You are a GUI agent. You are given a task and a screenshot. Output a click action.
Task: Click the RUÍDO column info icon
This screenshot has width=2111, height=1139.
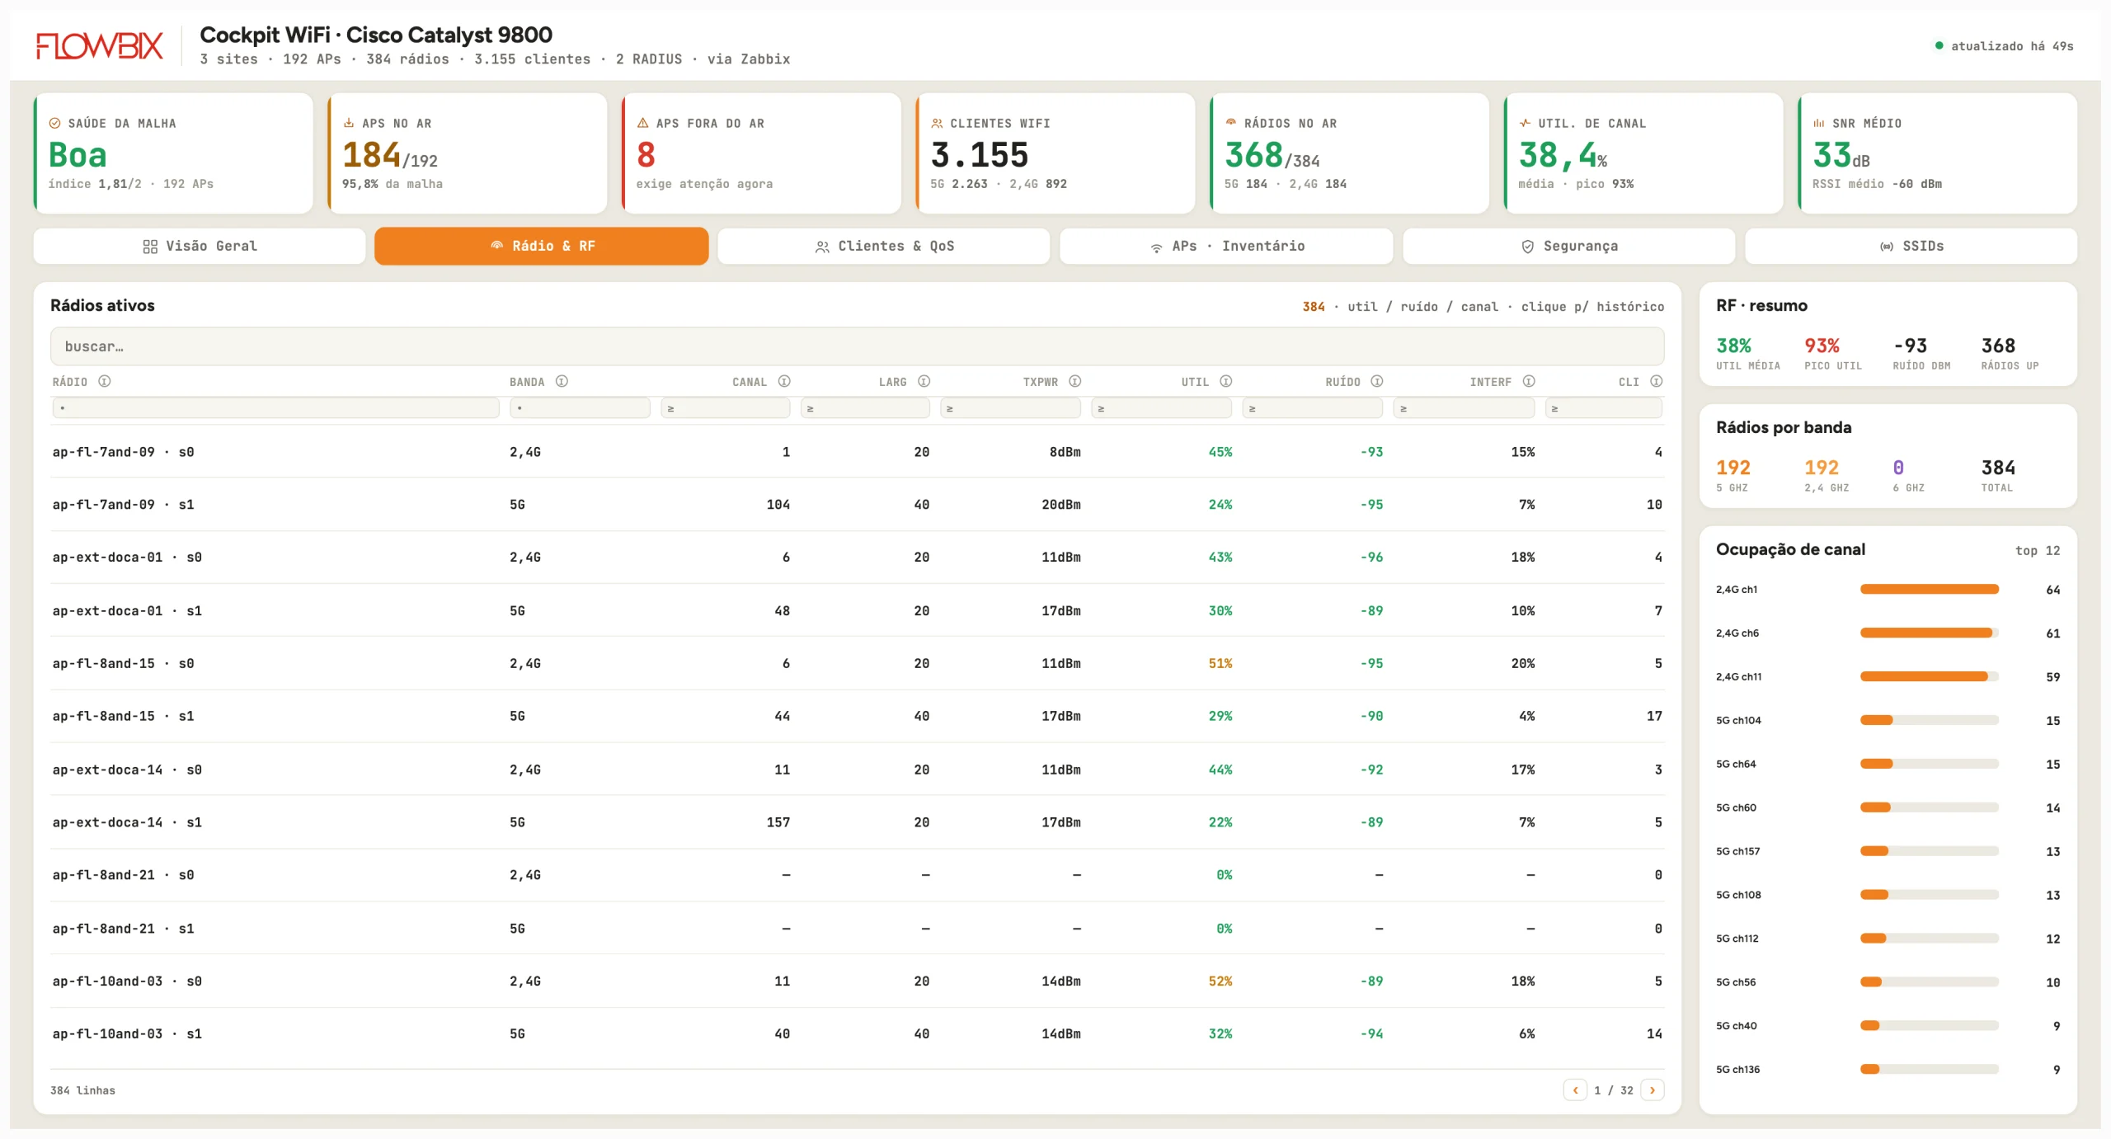[x=1376, y=381]
